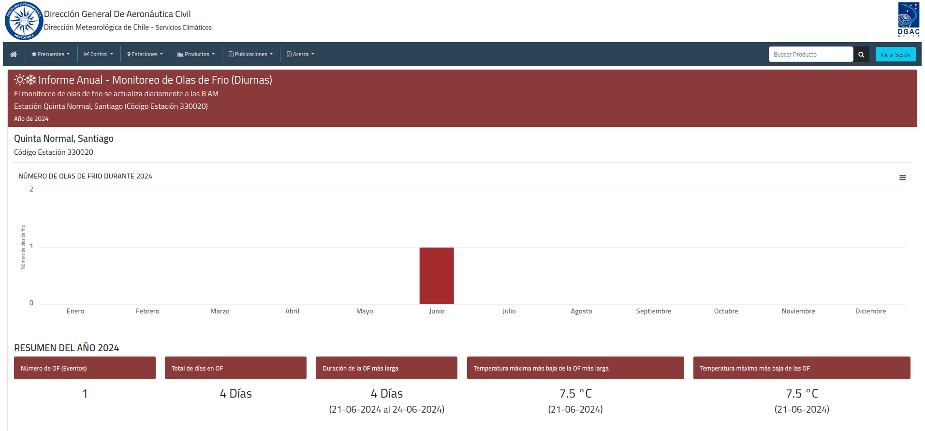Click the DGAC Chile logo
The height and width of the screenshot is (431, 925).
point(909,20)
